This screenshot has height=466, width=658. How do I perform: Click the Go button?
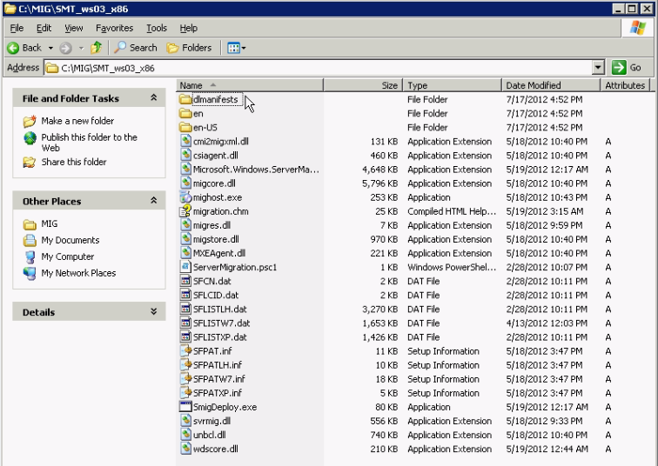627,68
